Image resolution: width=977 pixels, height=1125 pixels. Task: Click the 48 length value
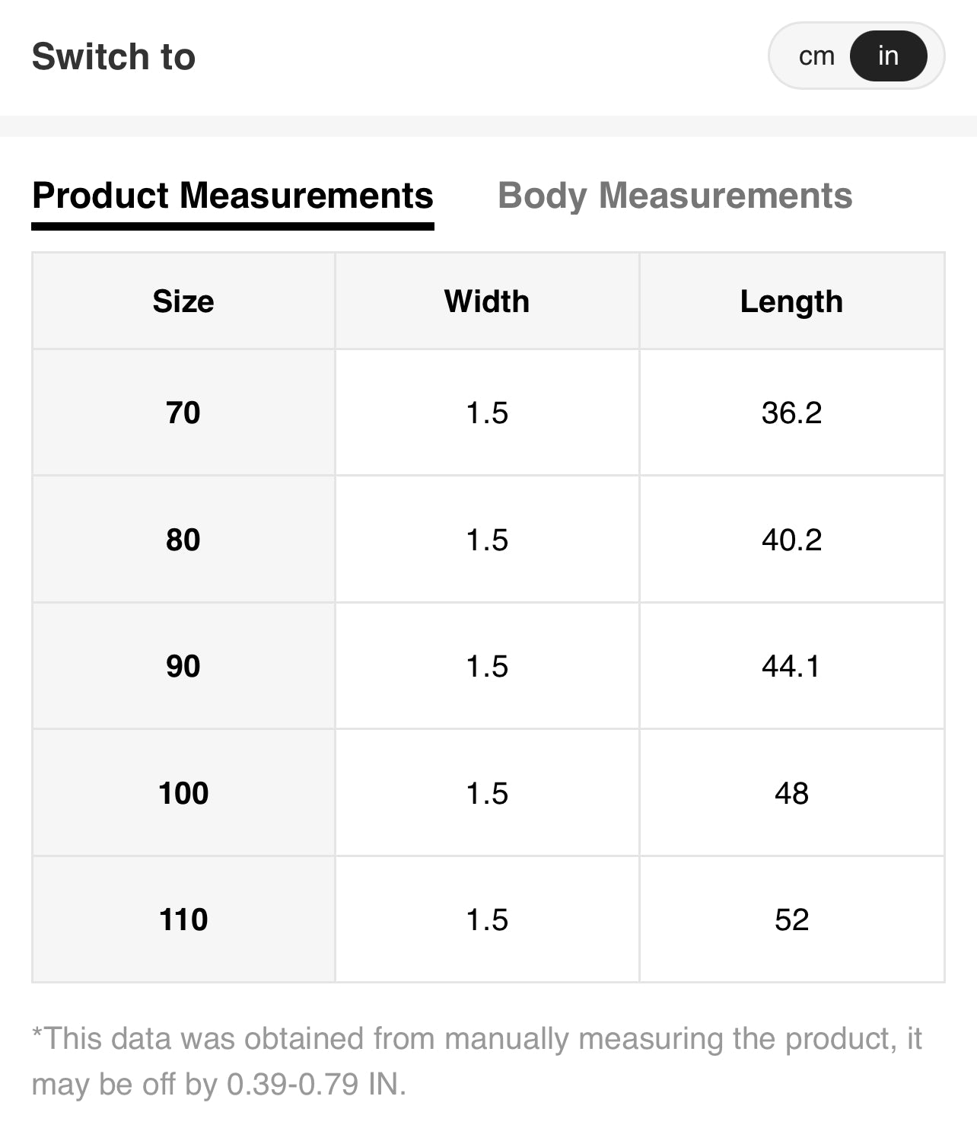792,793
